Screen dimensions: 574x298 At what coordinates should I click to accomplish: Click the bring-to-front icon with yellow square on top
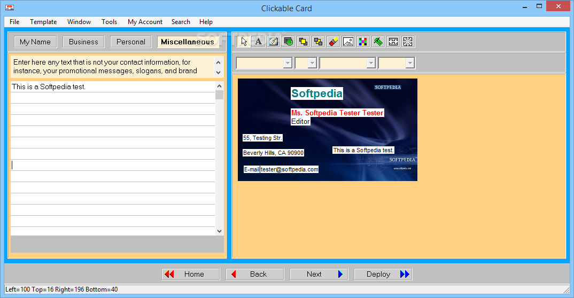(x=303, y=42)
